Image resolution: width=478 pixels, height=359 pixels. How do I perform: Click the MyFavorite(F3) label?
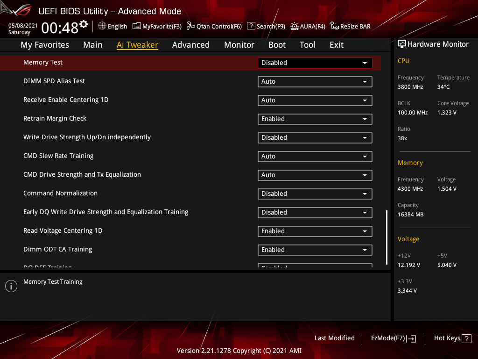point(162,27)
